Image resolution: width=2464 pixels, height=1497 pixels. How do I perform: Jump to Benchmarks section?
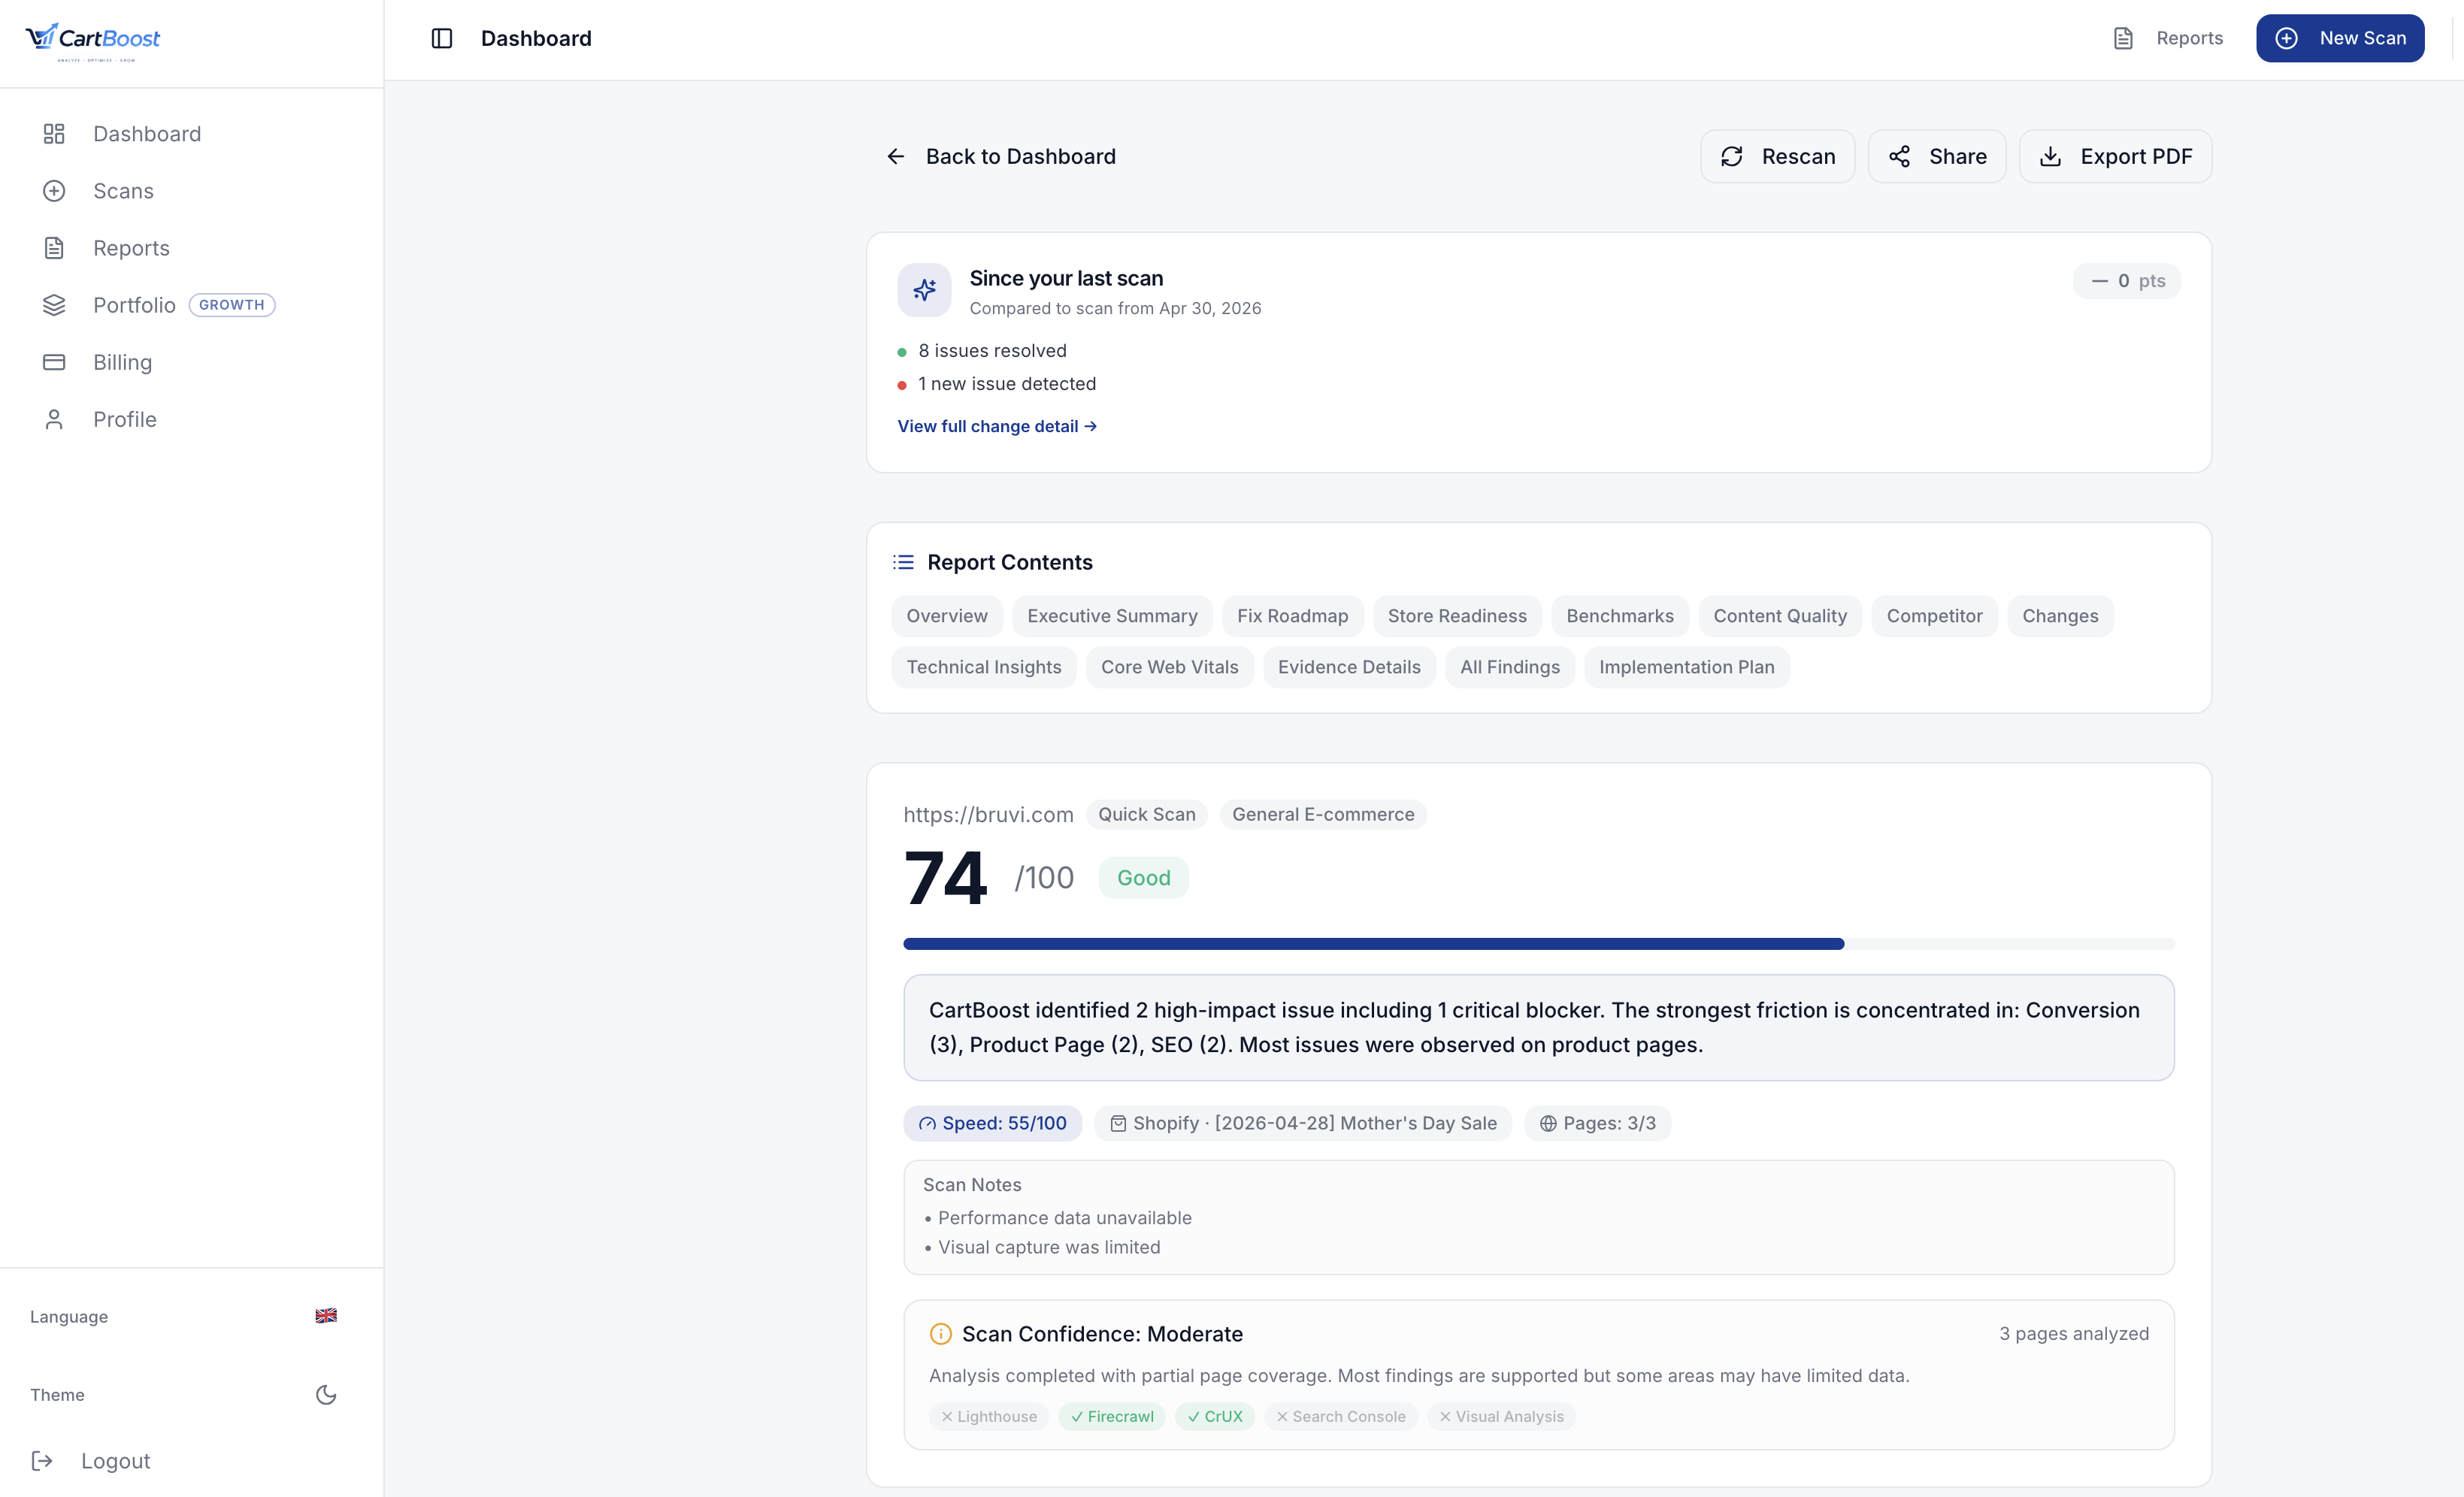point(1620,616)
